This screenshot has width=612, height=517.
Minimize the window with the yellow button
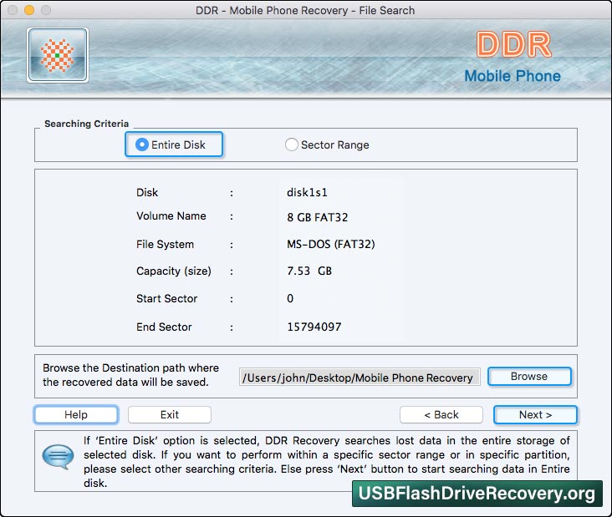click(29, 10)
